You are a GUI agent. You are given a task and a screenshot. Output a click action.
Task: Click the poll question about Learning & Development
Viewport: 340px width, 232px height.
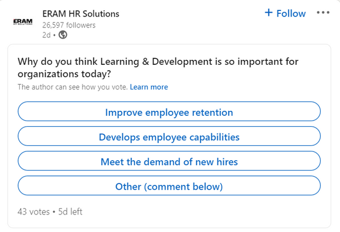(x=158, y=67)
